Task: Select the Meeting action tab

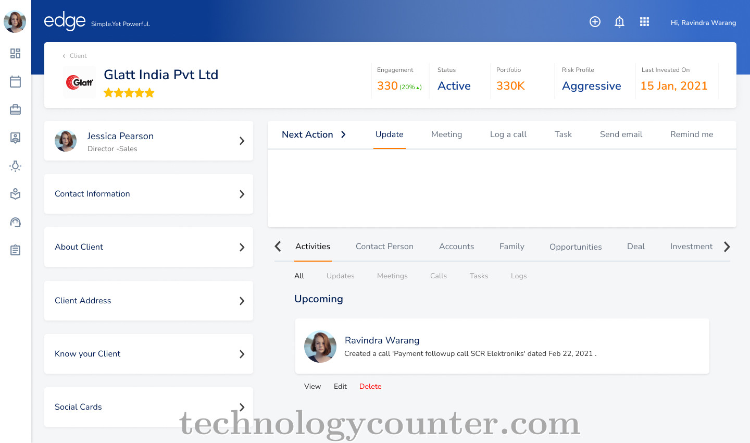Action: point(446,134)
